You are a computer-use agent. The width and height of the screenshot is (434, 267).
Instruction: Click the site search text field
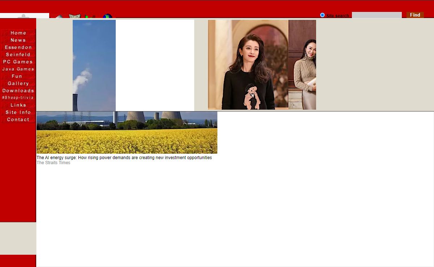pos(376,15)
